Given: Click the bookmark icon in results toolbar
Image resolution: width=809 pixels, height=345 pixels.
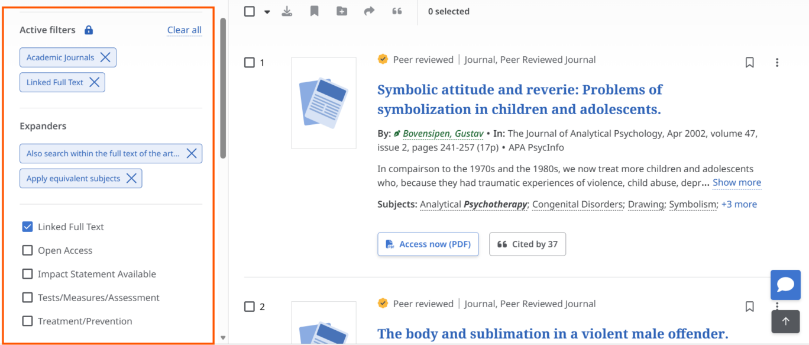Looking at the screenshot, I should pyautogui.click(x=315, y=11).
